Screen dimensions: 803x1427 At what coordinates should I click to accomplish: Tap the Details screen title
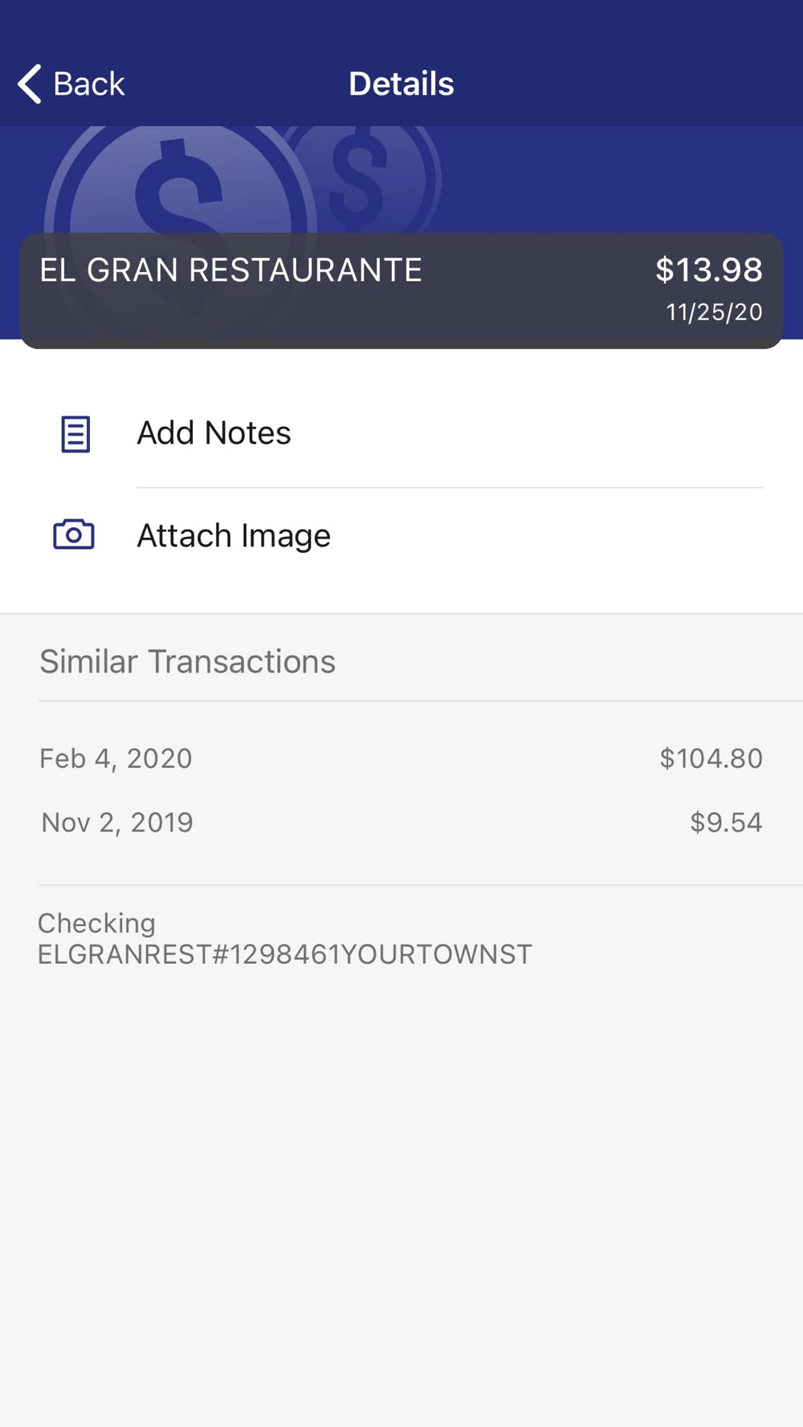401,84
